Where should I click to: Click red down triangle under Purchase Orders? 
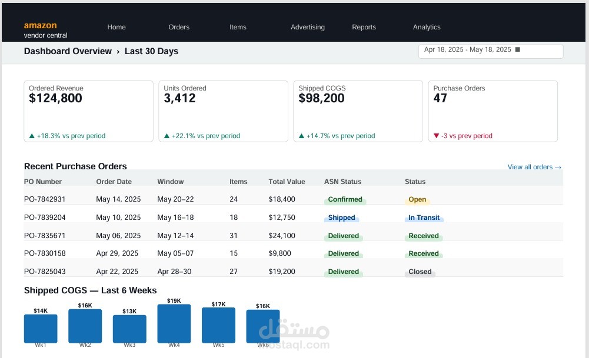click(x=436, y=136)
